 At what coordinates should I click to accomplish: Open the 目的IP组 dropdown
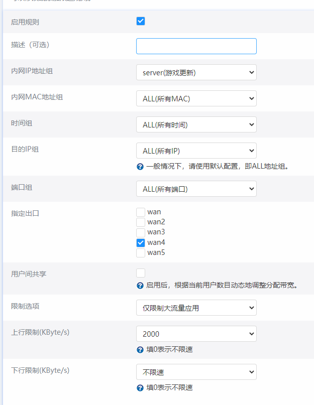(196, 151)
